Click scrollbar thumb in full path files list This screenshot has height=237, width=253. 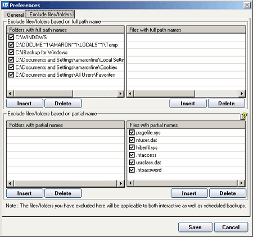[x=164, y=94]
